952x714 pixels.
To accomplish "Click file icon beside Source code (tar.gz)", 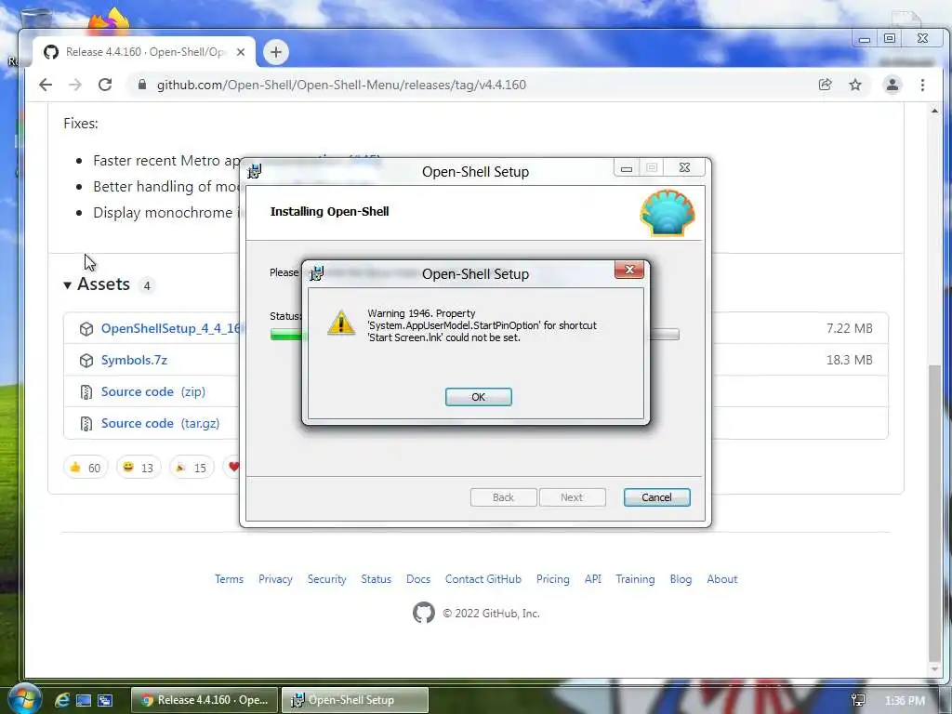I will tap(86, 423).
